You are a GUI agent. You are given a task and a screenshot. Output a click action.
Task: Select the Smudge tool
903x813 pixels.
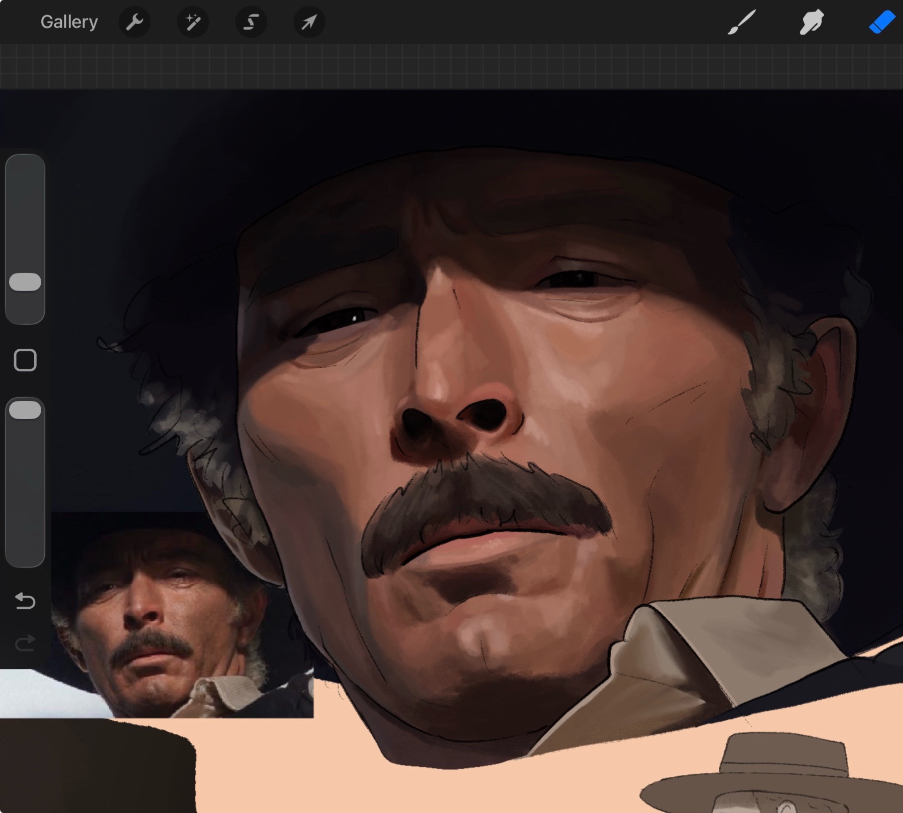pyautogui.click(x=812, y=22)
